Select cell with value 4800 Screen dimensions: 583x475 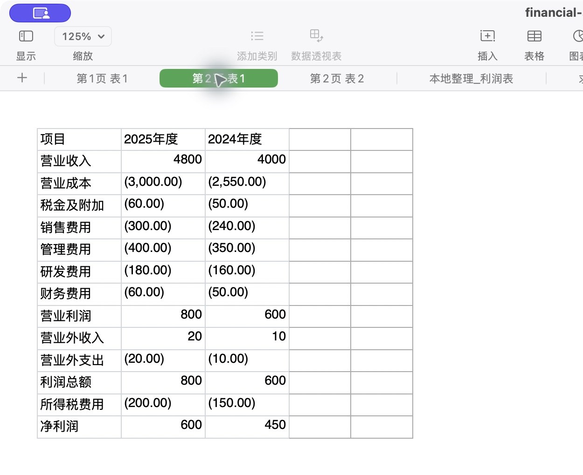[163, 162]
